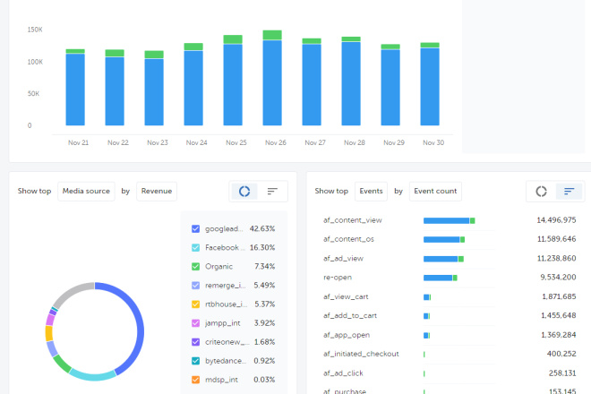Toggle the mdsp_int checkbox
This screenshot has width=591, height=394.
pos(195,380)
